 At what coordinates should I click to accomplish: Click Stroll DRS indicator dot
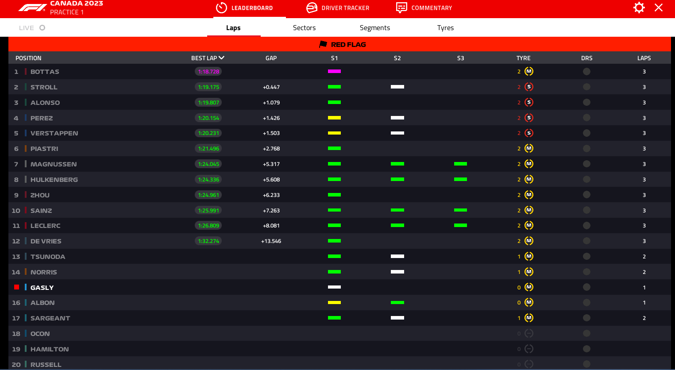586,87
